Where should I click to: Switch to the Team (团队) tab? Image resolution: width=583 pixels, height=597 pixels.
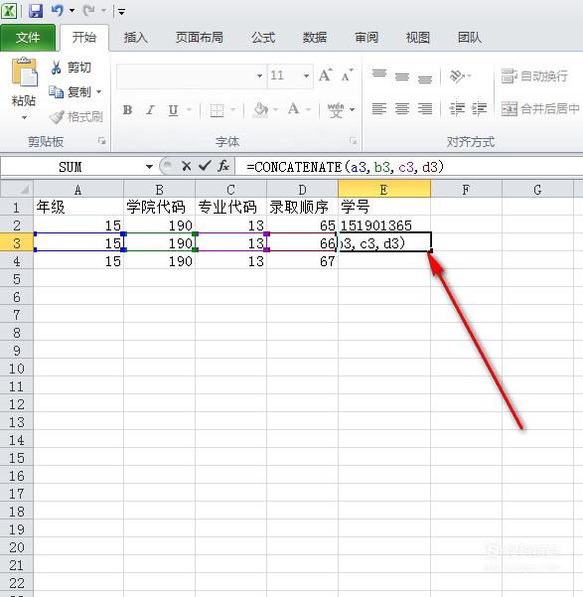470,38
